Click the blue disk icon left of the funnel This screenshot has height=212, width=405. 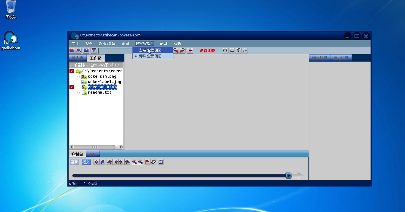(x=86, y=51)
